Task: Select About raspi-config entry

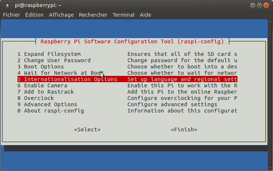Action: (x=54, y=111)
